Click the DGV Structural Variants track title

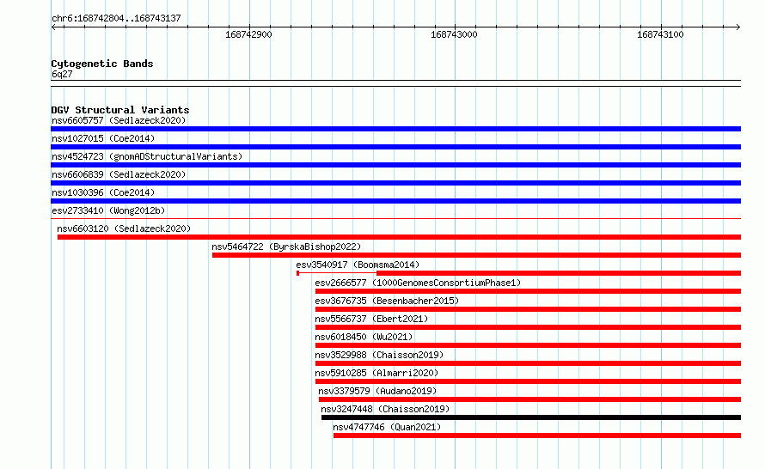120,110
